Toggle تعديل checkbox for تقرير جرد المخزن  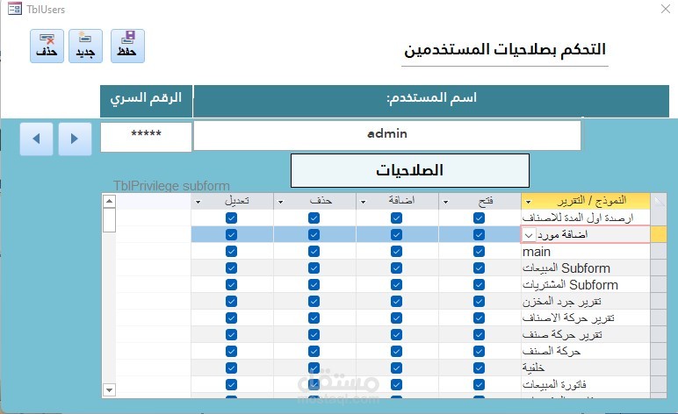coord(231,302)
